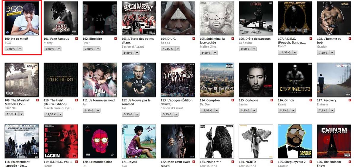Open the Recovery album cover by Eminem
Screen dimensions: 356x167
[x=334, y=80]
